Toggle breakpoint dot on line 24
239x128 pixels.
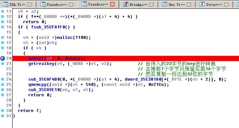click(2, 79)
